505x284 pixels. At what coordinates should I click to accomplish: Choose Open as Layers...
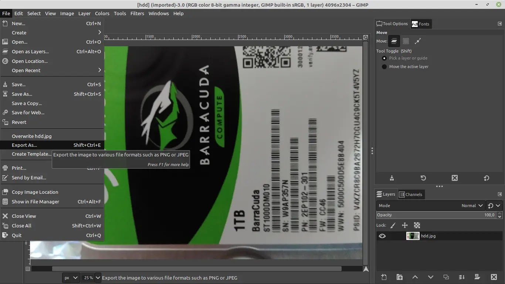[52, 51]
